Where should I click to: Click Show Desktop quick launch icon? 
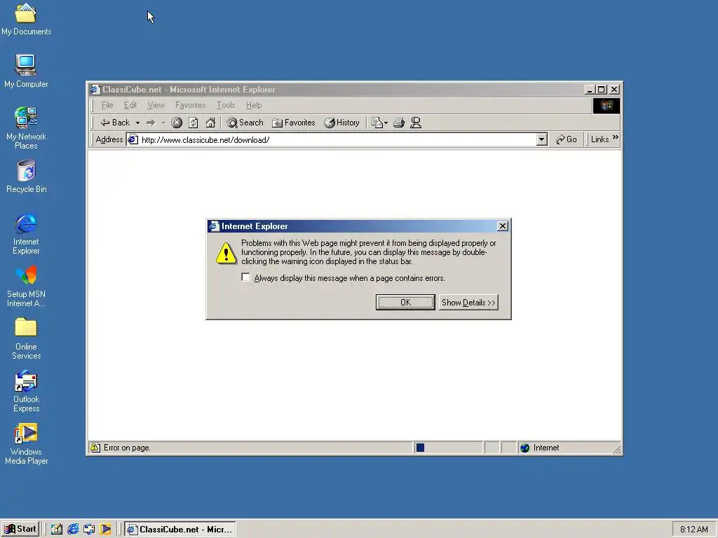57,530
